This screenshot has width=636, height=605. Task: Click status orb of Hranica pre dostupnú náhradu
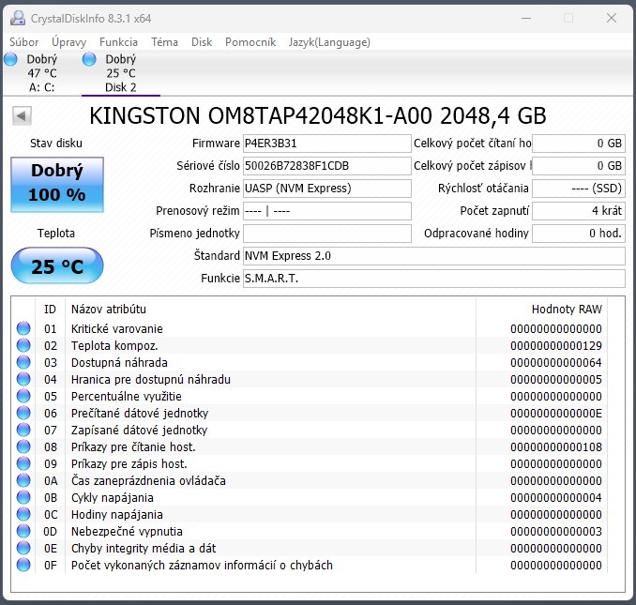(x=23, y=379)
